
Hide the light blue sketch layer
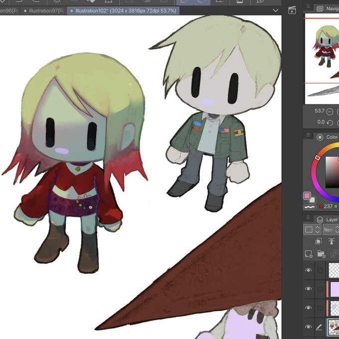coord(308,308)
